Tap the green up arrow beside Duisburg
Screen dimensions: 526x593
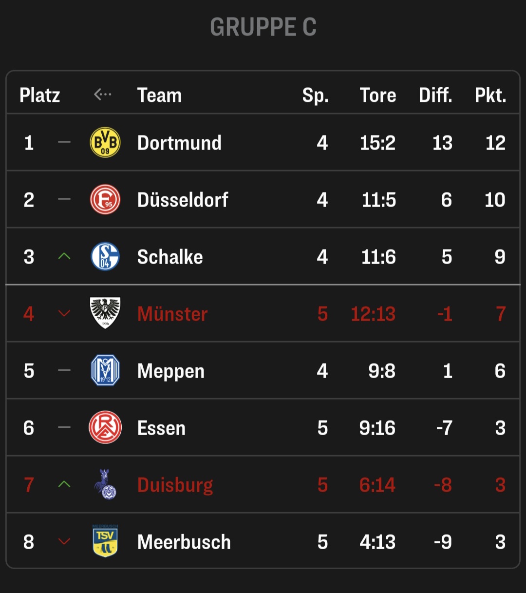click(64, 484)
